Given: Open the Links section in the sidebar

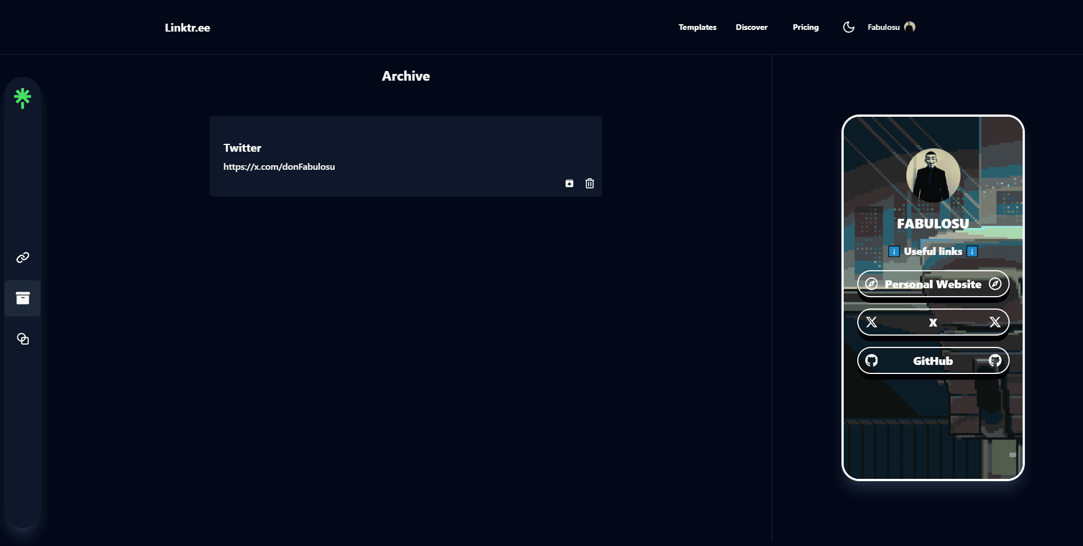Looking at the screenshot, I should click(x=23, y=257).
